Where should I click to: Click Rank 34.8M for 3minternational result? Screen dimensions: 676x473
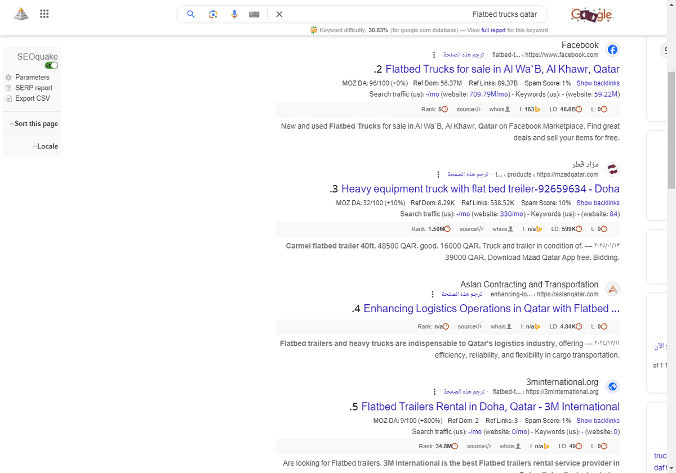tap(438, 446)
